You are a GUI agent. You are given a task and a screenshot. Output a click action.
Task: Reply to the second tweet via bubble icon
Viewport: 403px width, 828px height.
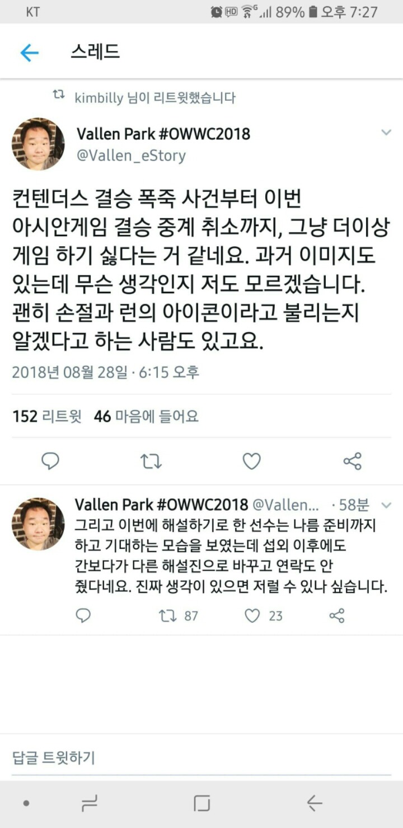[x=83, y=615]
